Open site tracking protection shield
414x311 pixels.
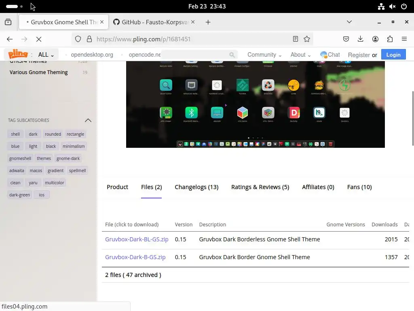[x=78, y=39]
